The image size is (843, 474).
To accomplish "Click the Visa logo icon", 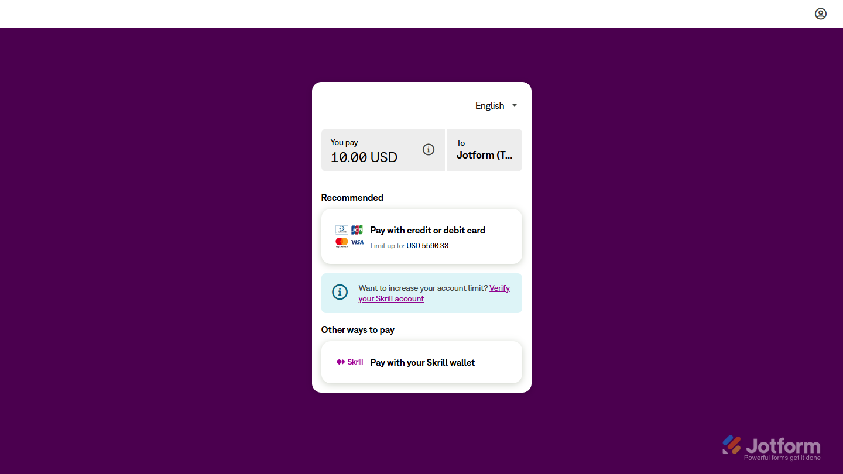I will tap(357, 242).
